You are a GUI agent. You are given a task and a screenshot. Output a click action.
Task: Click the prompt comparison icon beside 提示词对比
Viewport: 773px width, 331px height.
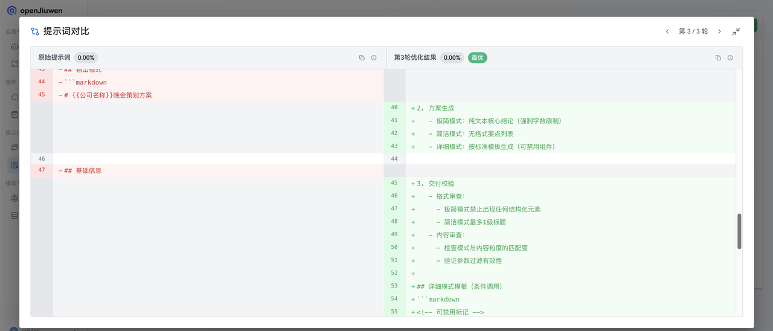tap(35, 31)
